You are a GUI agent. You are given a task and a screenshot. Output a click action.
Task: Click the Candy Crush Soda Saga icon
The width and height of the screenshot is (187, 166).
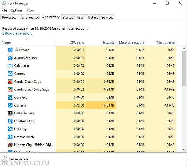[10, 90]
